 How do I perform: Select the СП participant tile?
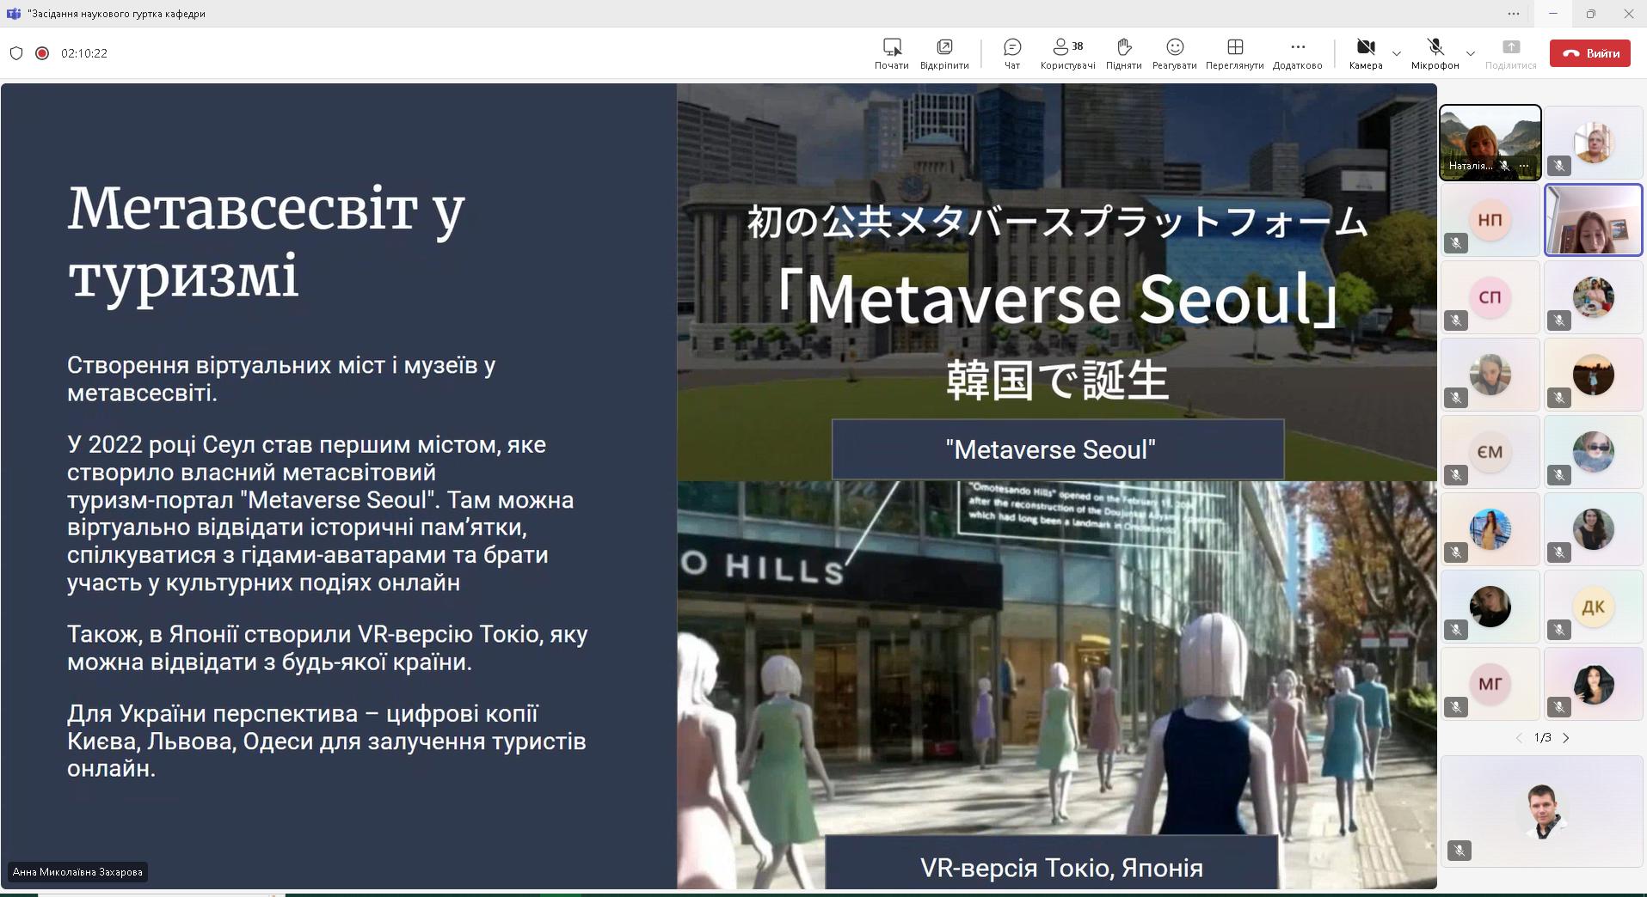coord(1490,297)
